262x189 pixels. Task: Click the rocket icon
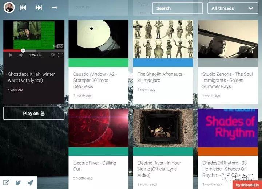pos(31,183)
